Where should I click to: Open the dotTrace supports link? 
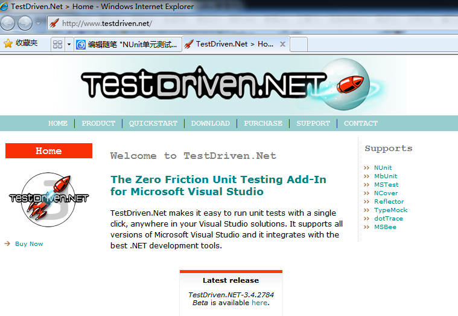click(x=389, y=219)
